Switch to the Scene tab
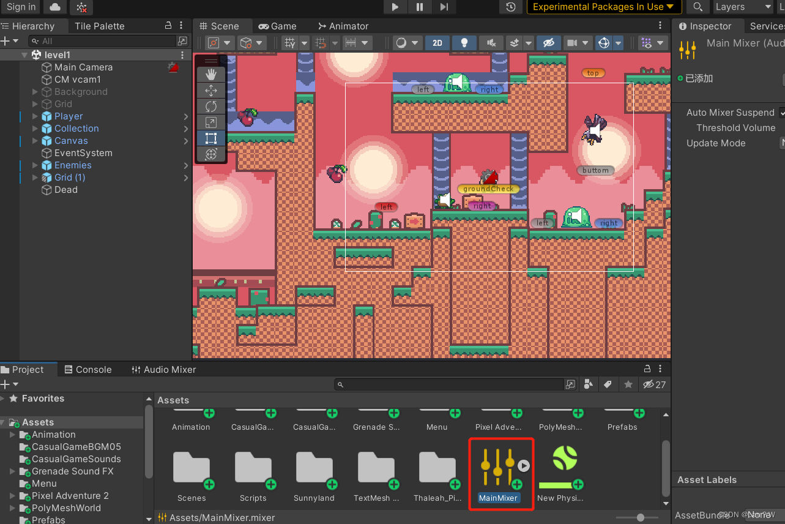The height and width of the screenshot is (524, 785). click(x=219, y=26)
